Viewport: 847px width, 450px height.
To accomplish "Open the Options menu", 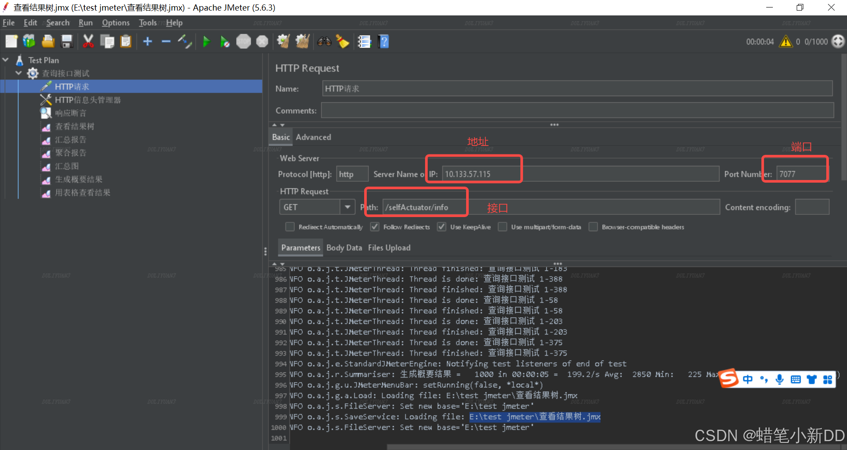I will tap(116, 23).
